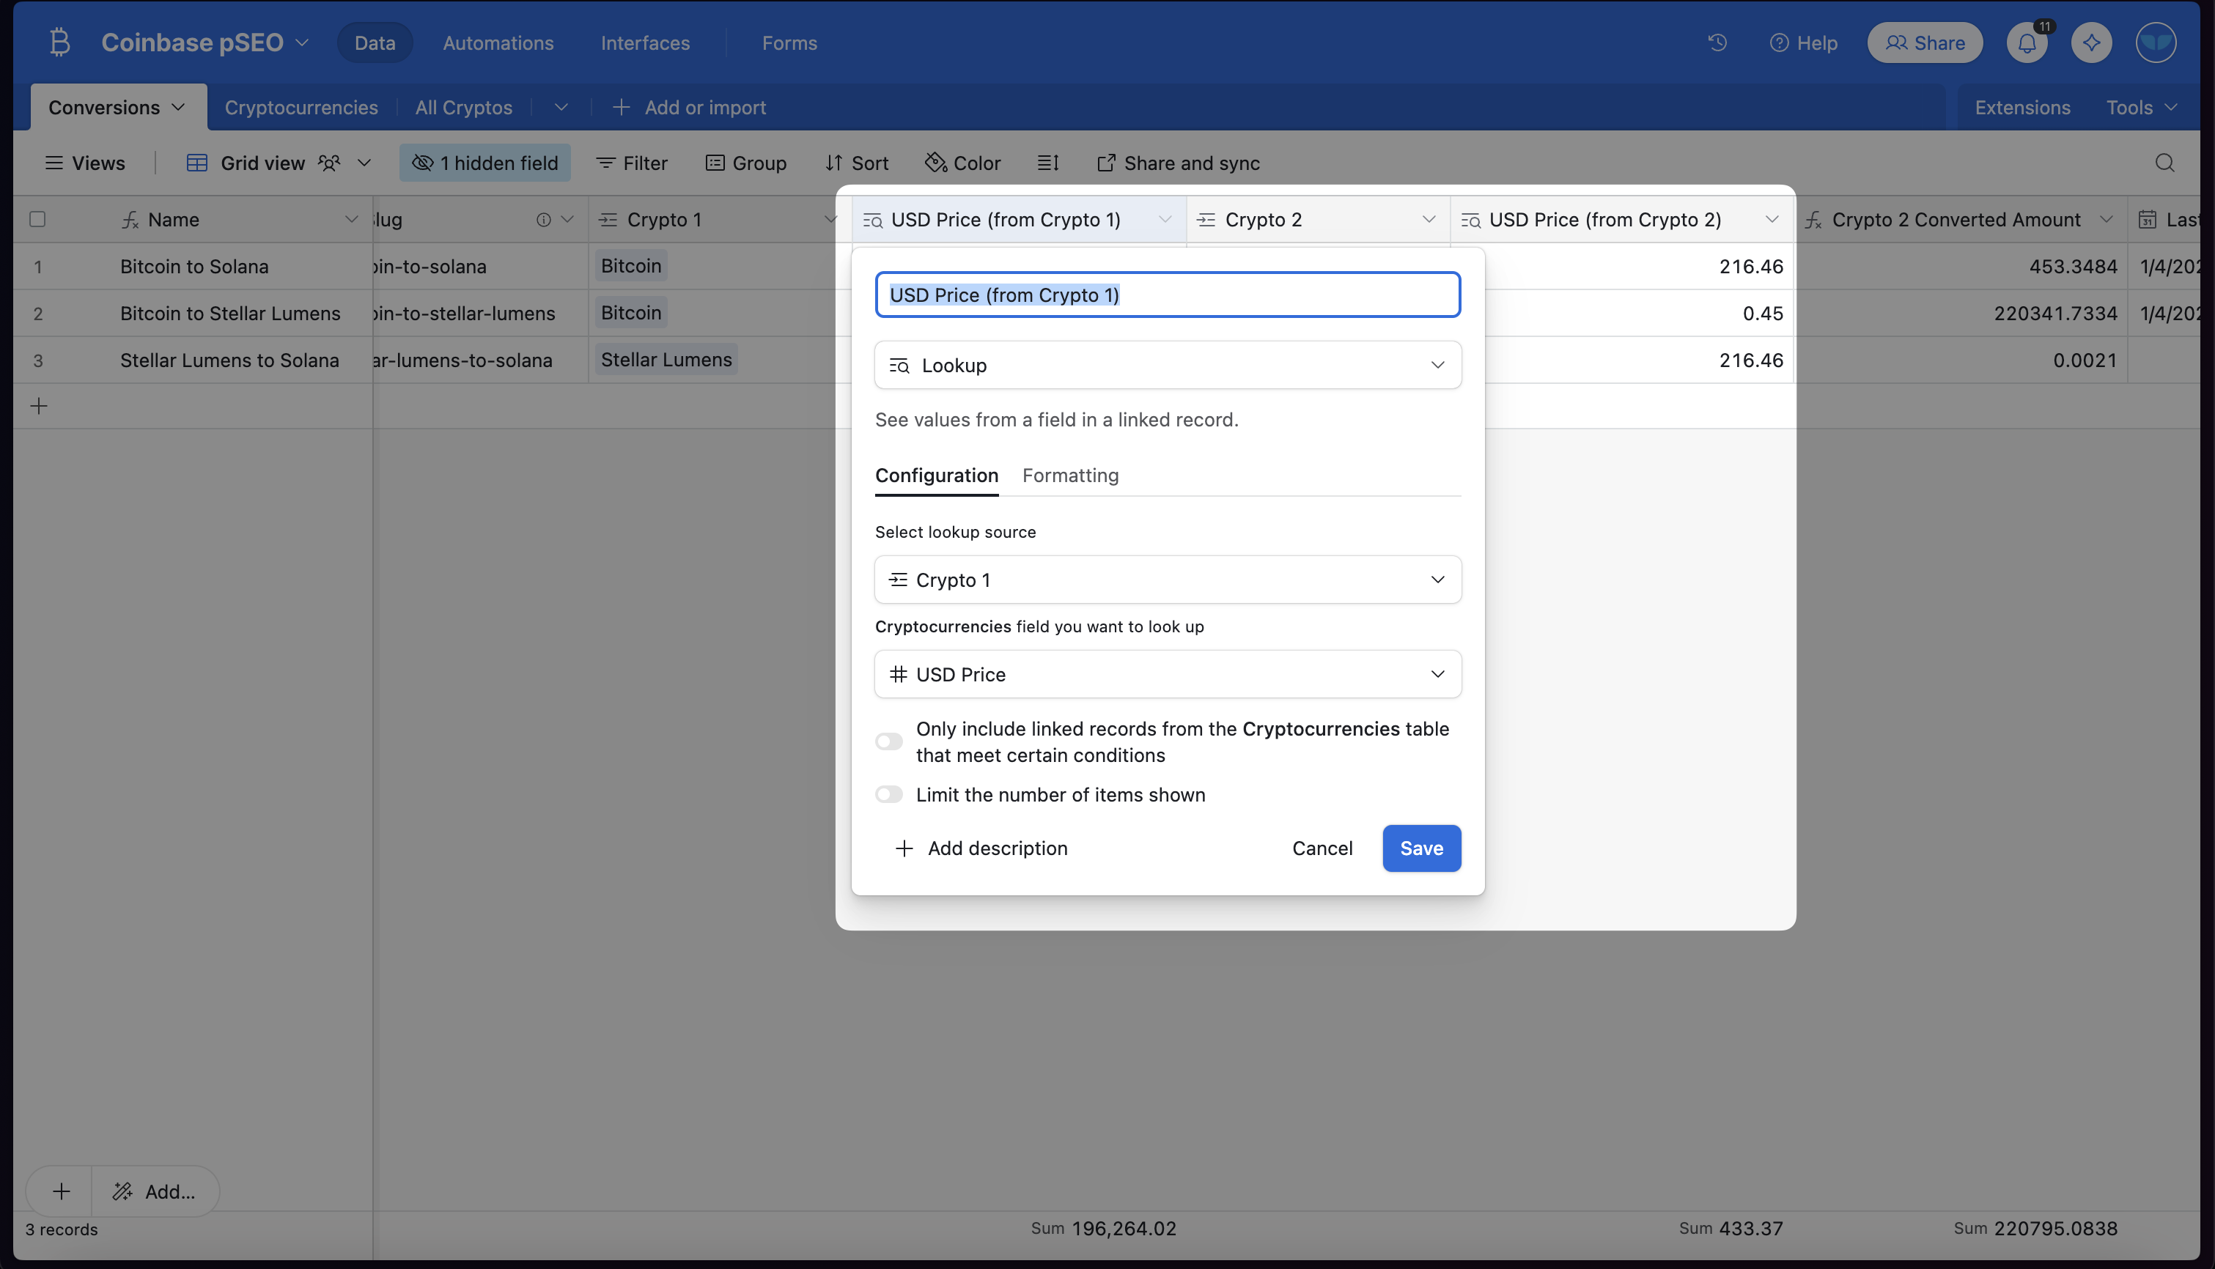Open base history clock icon
Viewport: 2215px width, 1269px height.
[x=1717, y=42]
